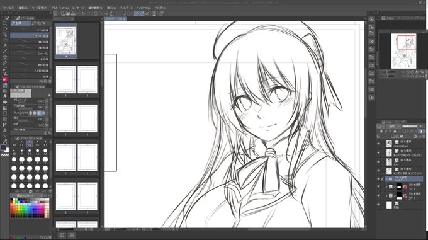
Task: Select the pink highlighted tool icon in the toolbar
Action: coord(4,80)
